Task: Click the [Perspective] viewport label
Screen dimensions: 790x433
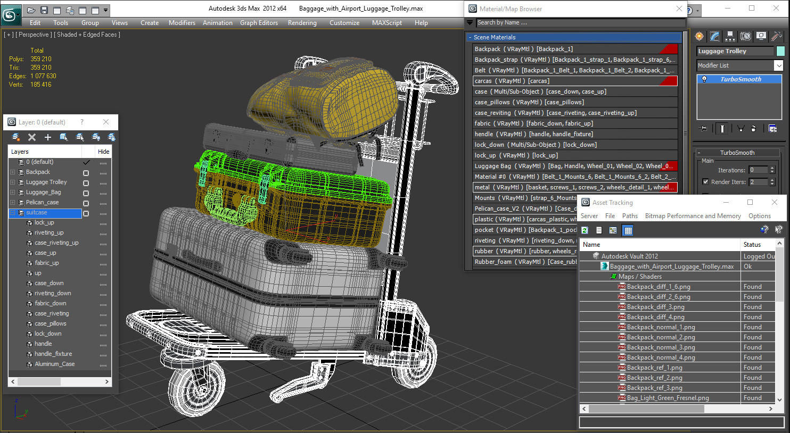Action: point(34,35)
